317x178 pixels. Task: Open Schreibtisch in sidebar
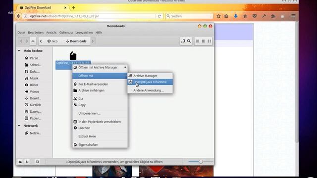coord(33,65)
